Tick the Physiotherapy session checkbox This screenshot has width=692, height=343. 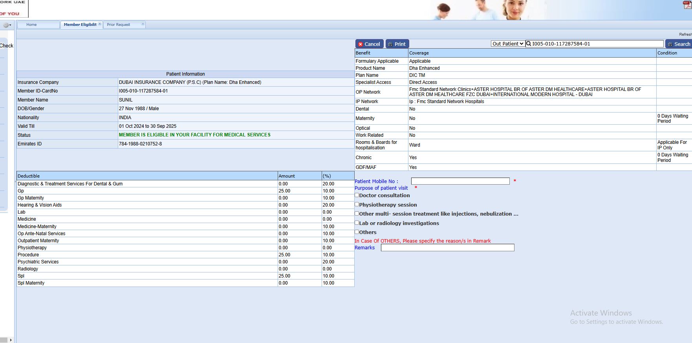click(357, 204)
